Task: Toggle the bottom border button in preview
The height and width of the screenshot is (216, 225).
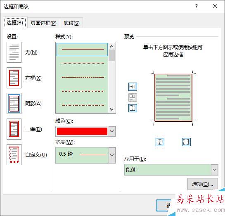Action: (x=133, y=108)
